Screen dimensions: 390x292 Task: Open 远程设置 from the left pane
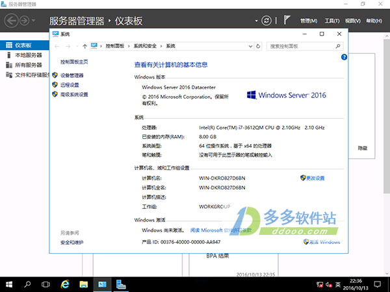70,85
